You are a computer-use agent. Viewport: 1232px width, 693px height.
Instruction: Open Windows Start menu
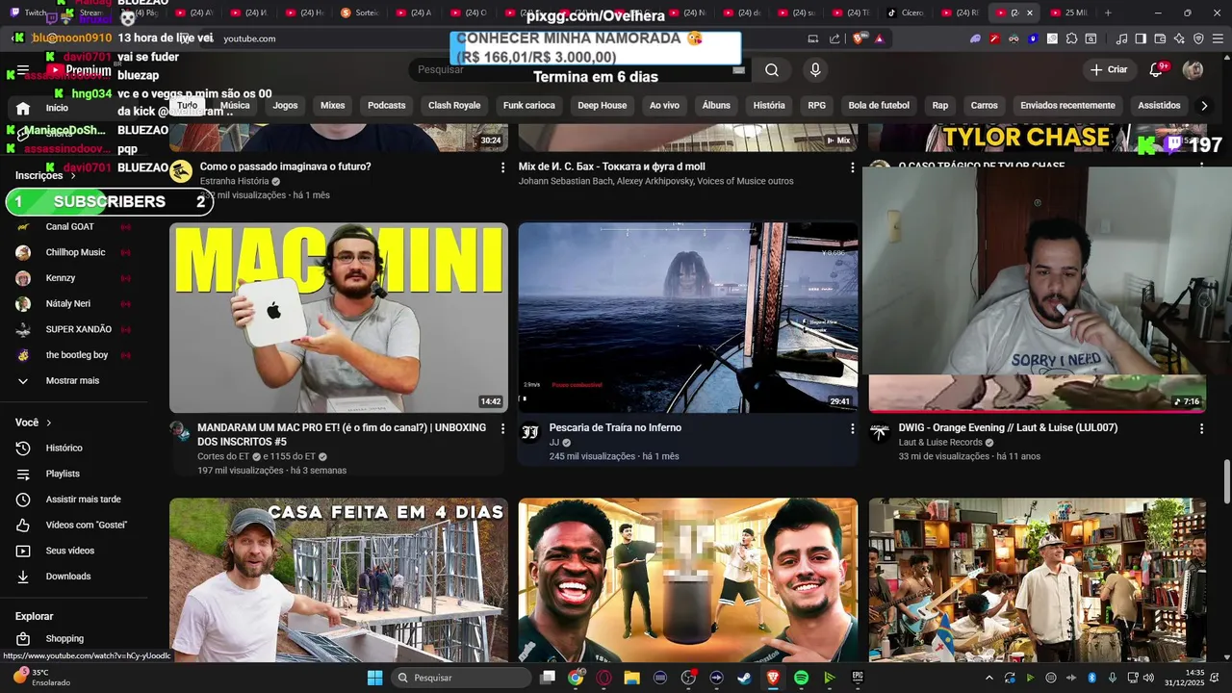374,678
